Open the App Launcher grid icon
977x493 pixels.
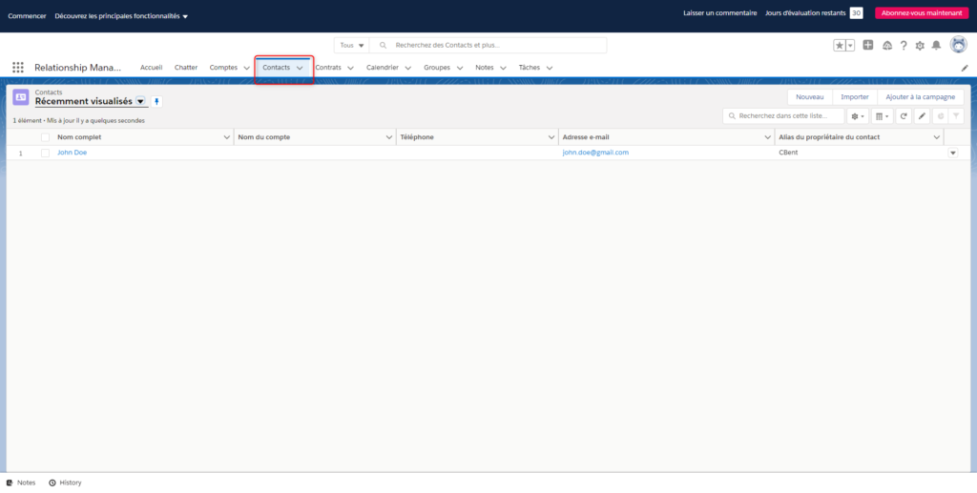[18, 67]
